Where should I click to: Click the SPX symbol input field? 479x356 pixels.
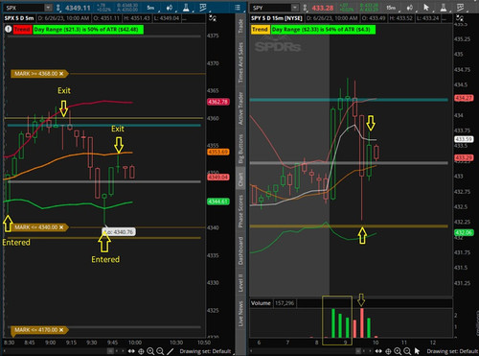tap(24, 8)
